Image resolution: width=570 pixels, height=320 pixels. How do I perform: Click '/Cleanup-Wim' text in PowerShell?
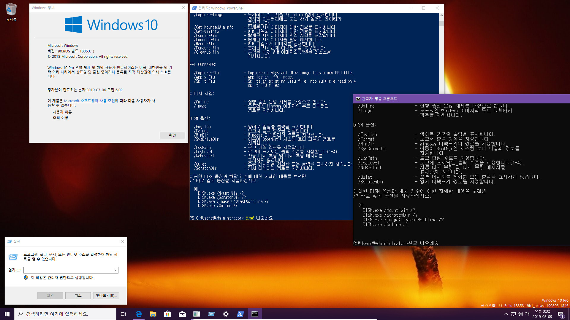pyautogui.click(x=207, y=52)
